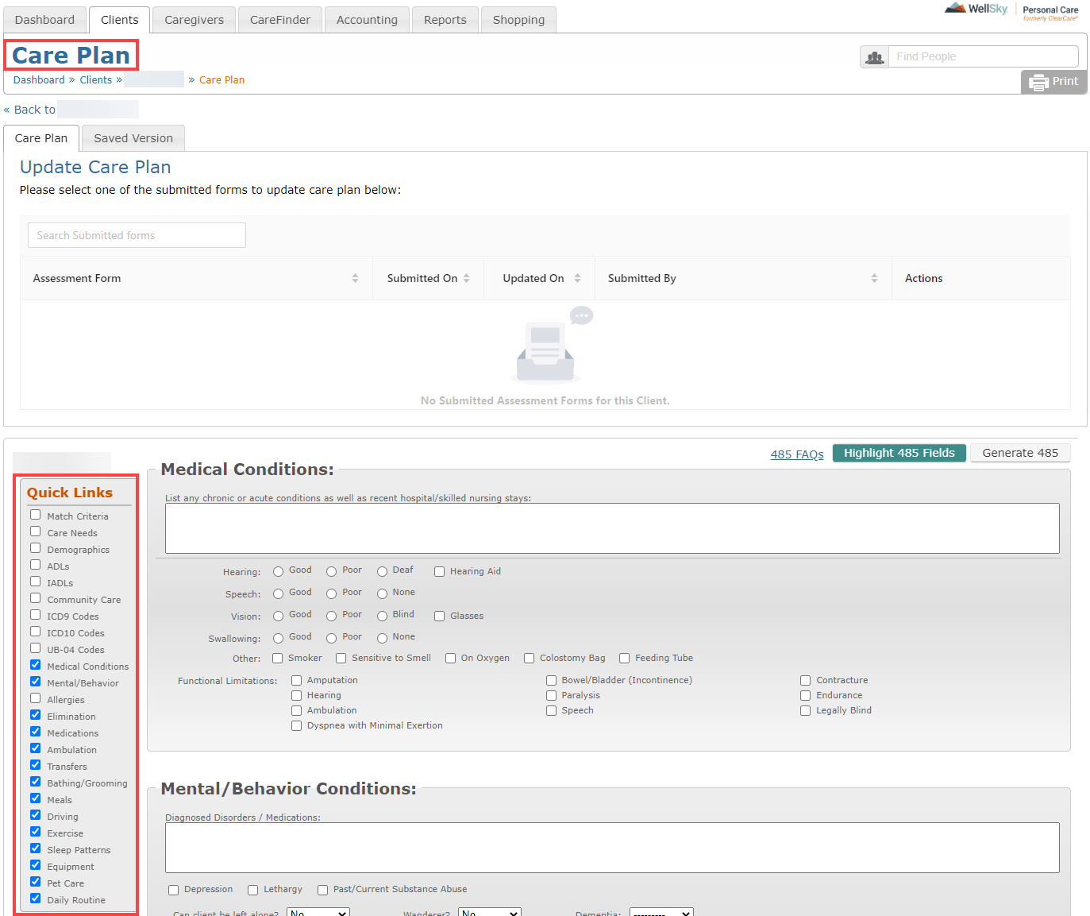Click the Highlight 485 Fields button
Viewport: 1090px width, 916px height.
(x=899, y=453)
